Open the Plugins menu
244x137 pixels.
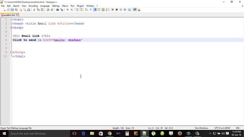tap(80, 6)
